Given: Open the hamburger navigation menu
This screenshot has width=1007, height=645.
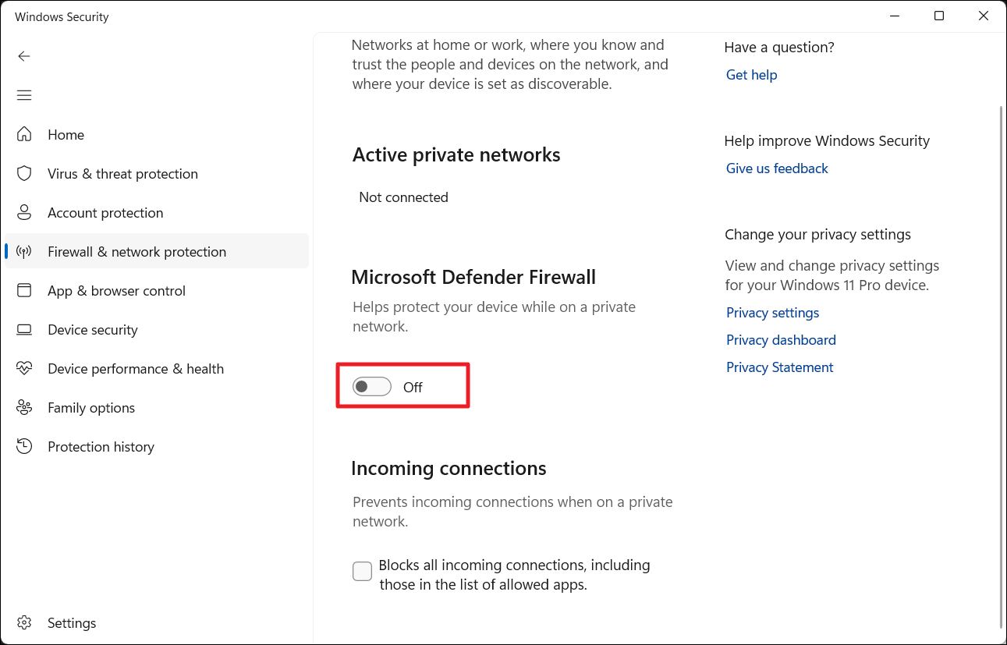Looking at the screenshot, I should coord(24,95).
